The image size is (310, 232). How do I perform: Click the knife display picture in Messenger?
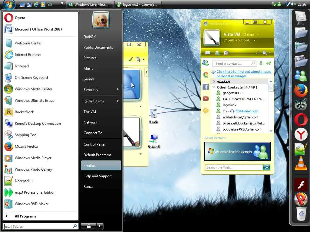click(x=212, y=37)
